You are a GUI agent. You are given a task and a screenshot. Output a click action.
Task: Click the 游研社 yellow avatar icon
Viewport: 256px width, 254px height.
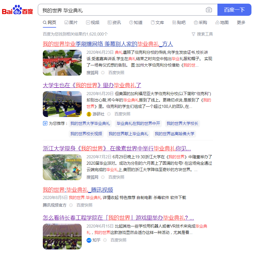[x=89, y=114]
